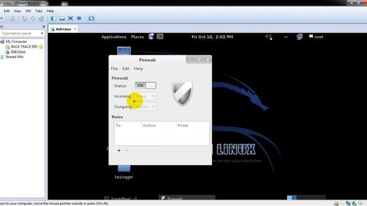Enter full screen mode toolbar icon
Screen dimensions: 367x206
pos(71,18)
